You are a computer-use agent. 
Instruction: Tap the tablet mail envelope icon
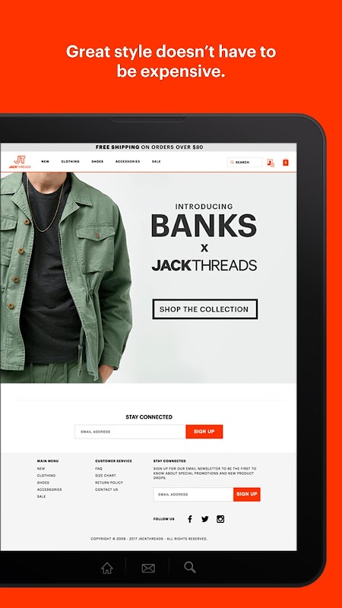pyautogui.click(x=148, y=568)
